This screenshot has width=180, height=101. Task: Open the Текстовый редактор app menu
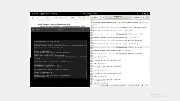pyautogui.click(x=49, y=14)
